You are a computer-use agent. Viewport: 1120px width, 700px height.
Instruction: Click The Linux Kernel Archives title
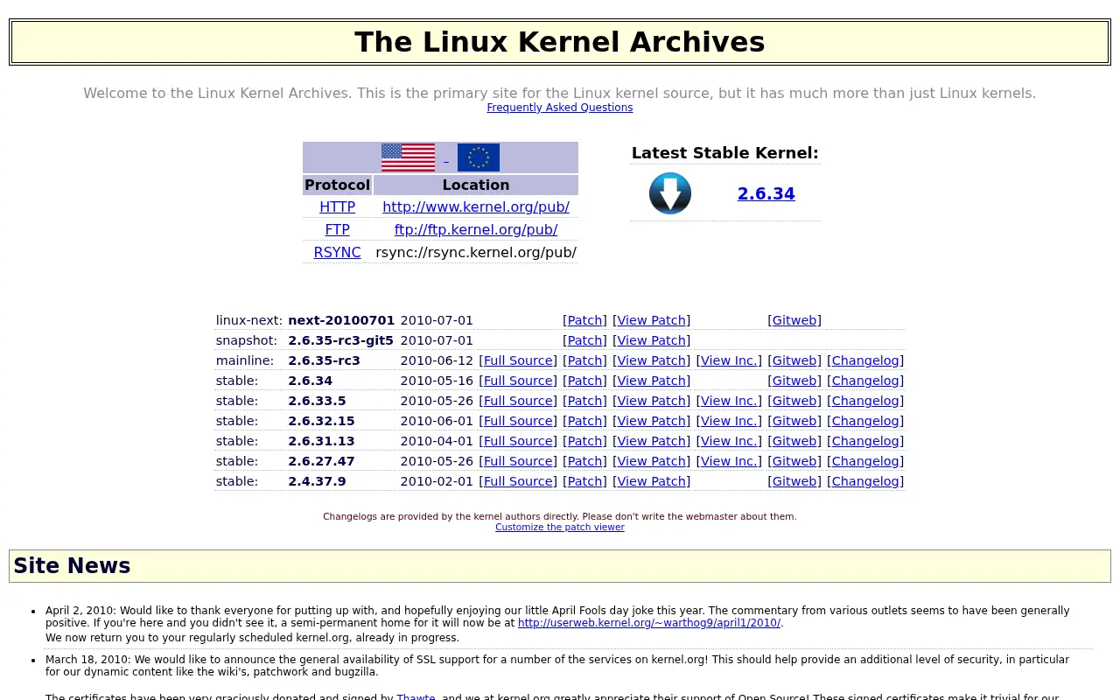point(560,42)
